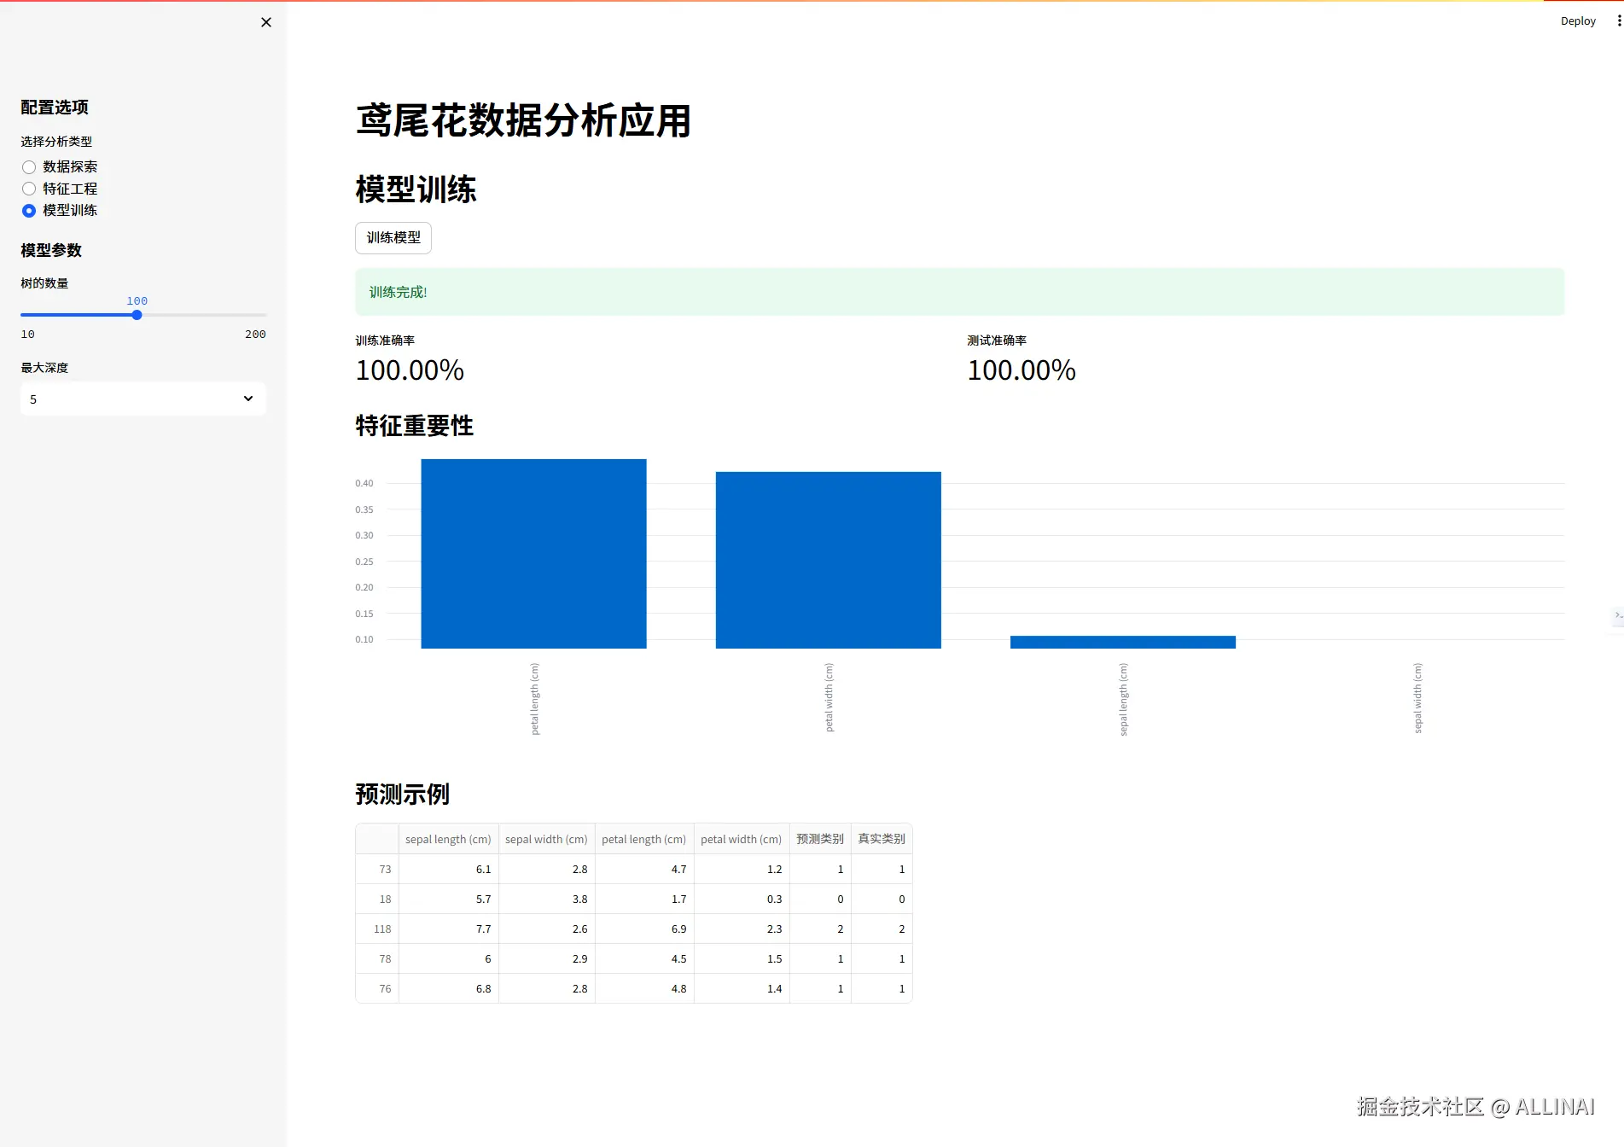Image resolution: width=1624 pixels, height=1147 pixels.
Task: Click the 预测示例 section heading
Action: (403, 795)
